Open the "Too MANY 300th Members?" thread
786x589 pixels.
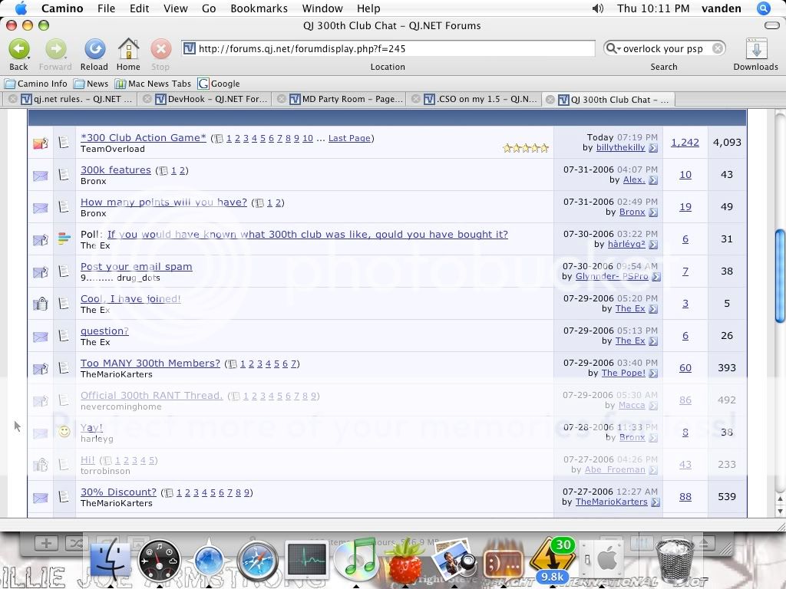point(150,364)
